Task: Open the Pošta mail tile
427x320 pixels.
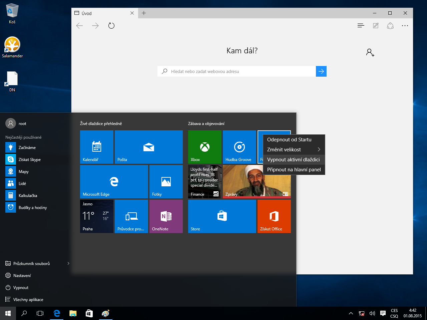Action: (149, 147)
